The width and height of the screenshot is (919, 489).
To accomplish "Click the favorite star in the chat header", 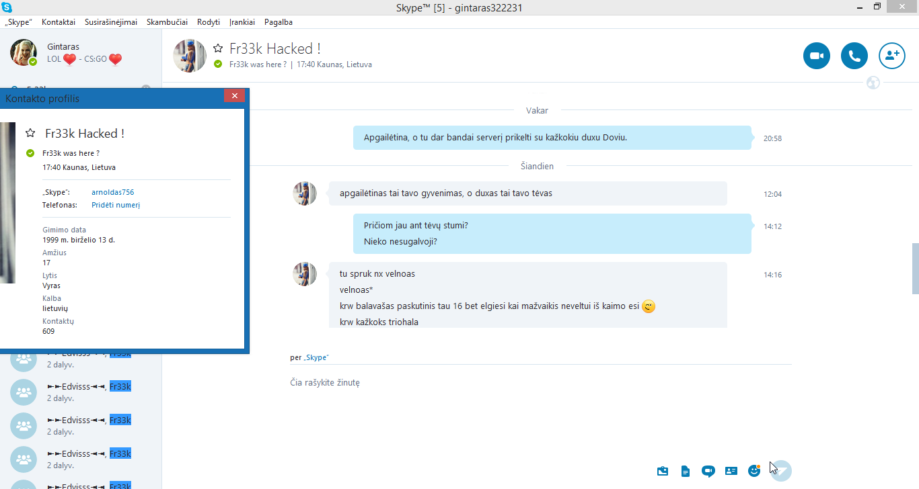I will click(x=218, y=48).
